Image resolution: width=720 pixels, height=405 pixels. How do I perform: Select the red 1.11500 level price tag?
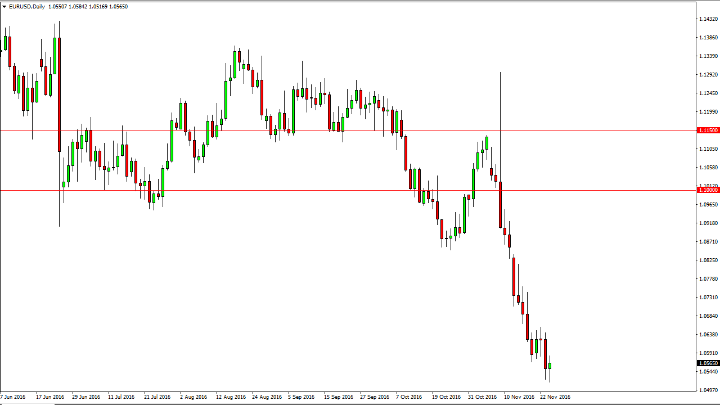[x=708, y=130]
